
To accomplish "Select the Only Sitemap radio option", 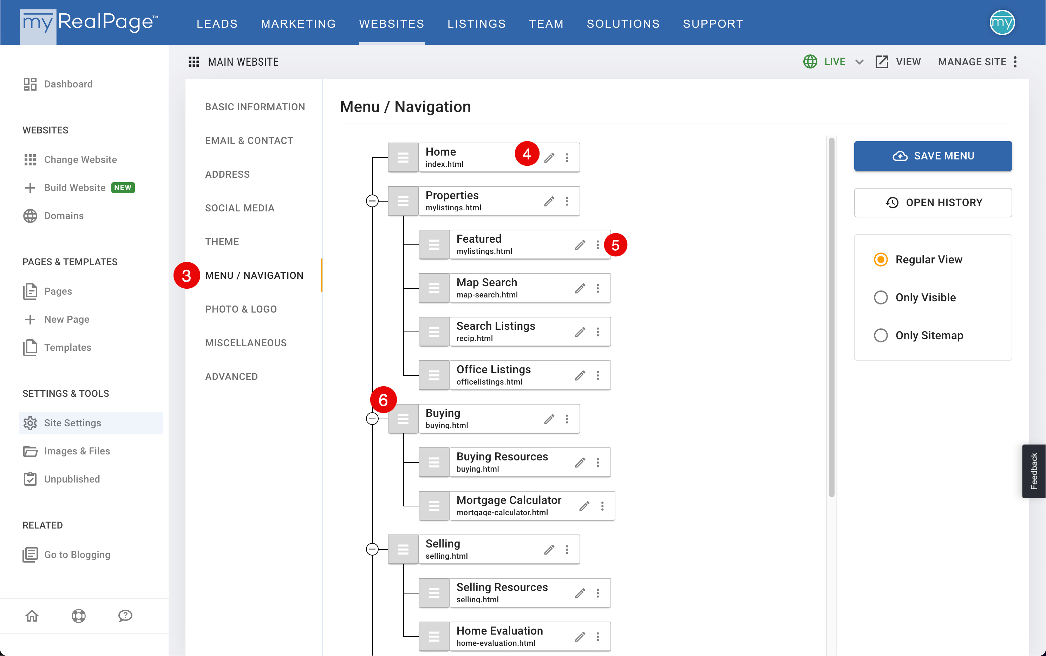I will [881, 335].
